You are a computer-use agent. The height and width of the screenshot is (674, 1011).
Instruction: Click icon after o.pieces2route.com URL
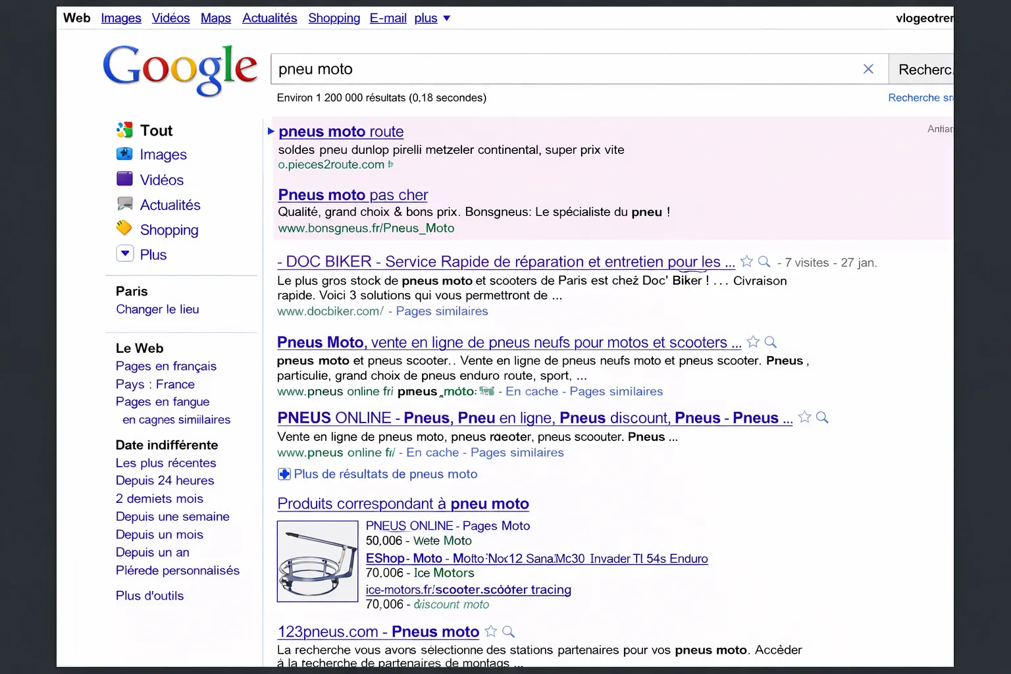(390, 165)
